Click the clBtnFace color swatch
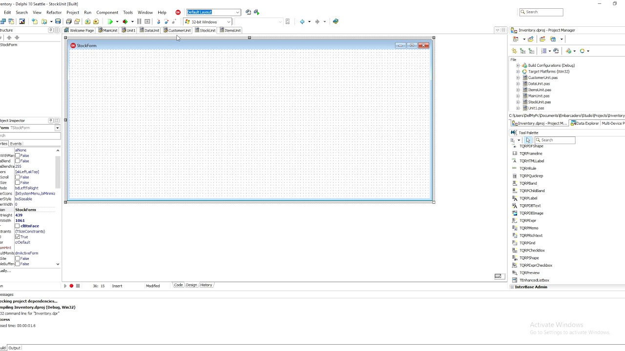This screenshot has width=625, height=351. click(18, 226)
